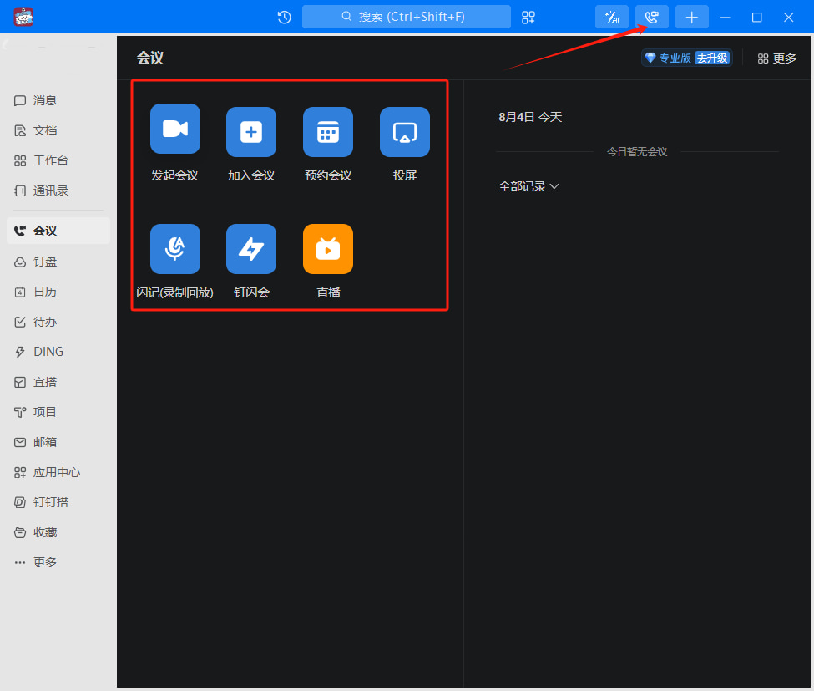Click the 专业版 diamond label
This screenshot has width=814, height=691.
[668, 58]
